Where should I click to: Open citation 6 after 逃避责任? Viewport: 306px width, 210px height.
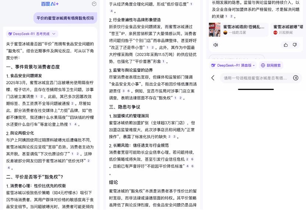[128, 91]
